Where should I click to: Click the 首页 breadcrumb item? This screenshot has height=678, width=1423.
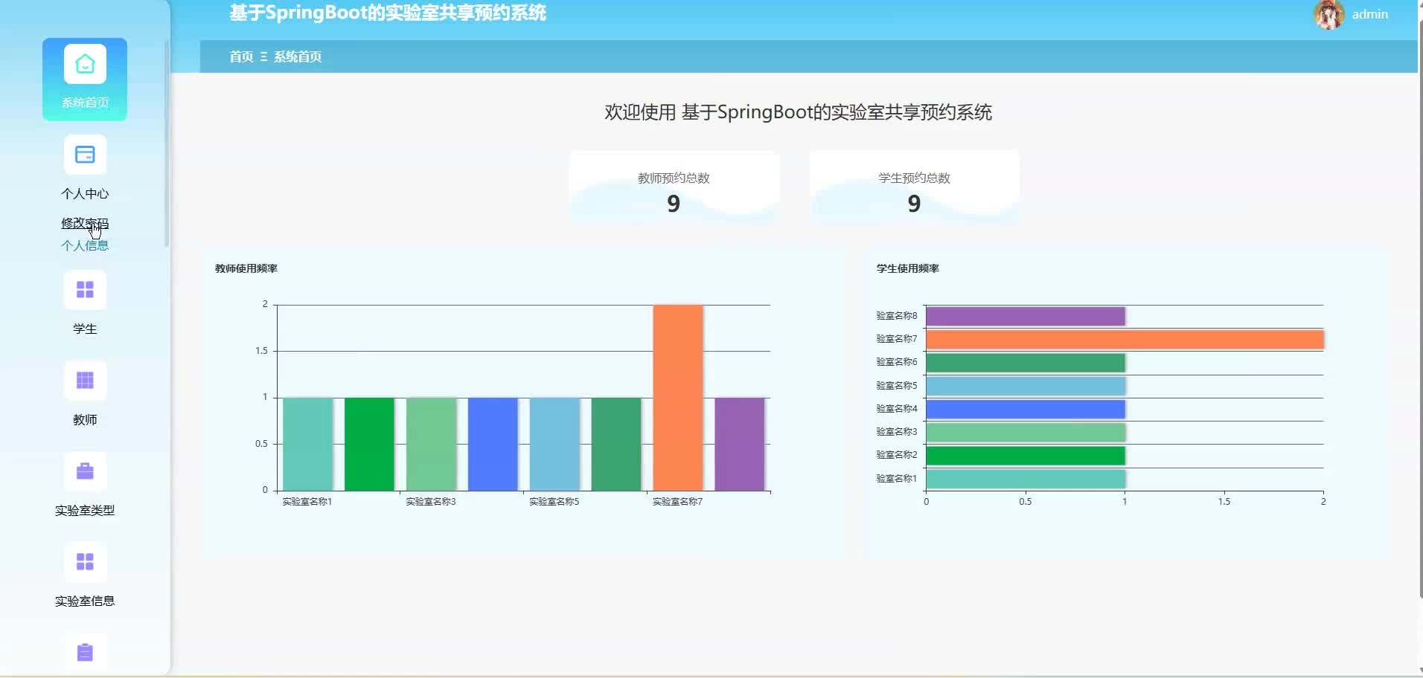(241, 56)
